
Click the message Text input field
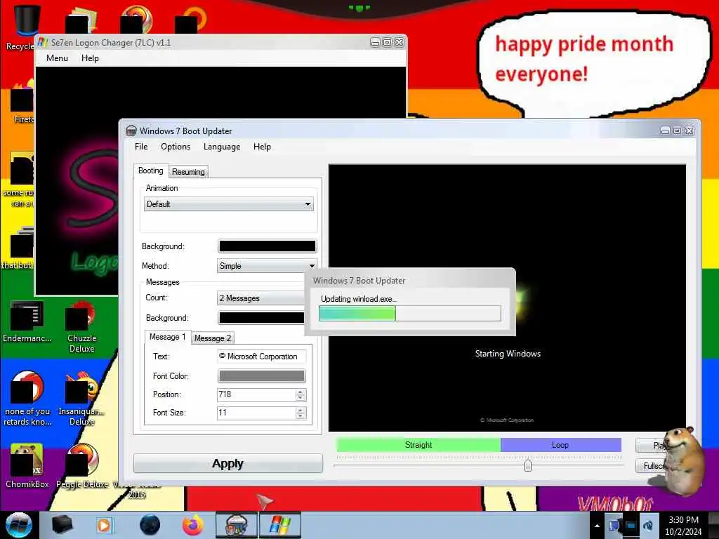[261, 357]
